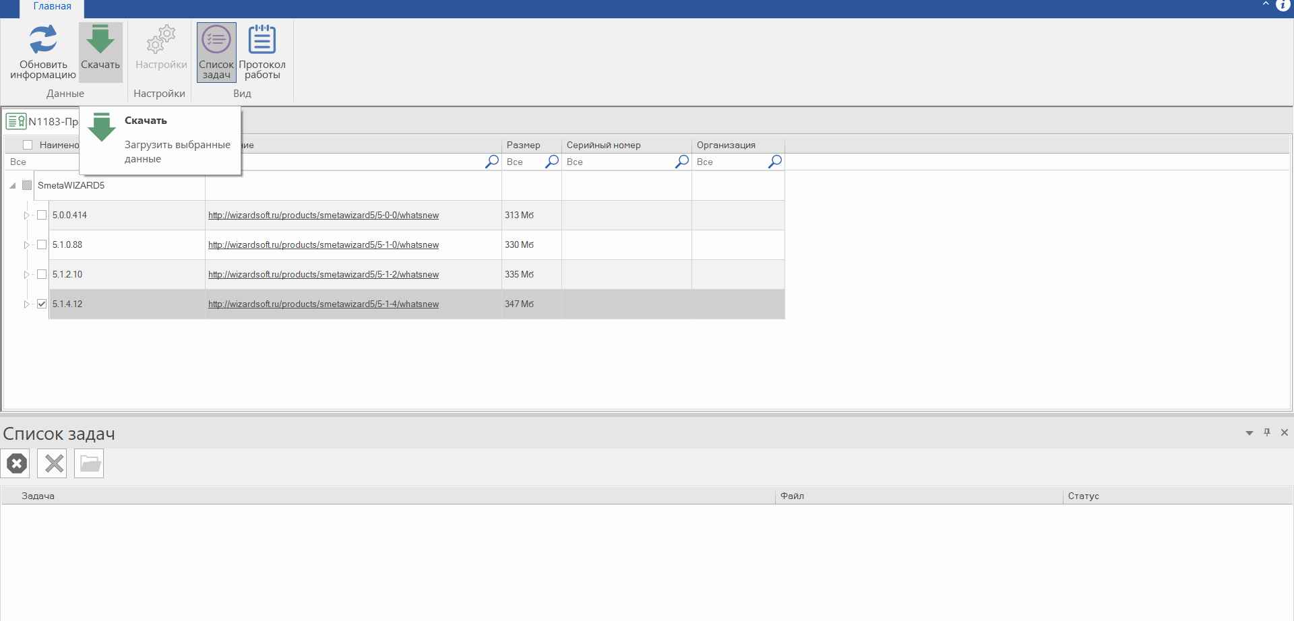This screenshot has width=1294, height=621.
Task: Click the Обновить информацию refresh icon
Action: (43, 39)
